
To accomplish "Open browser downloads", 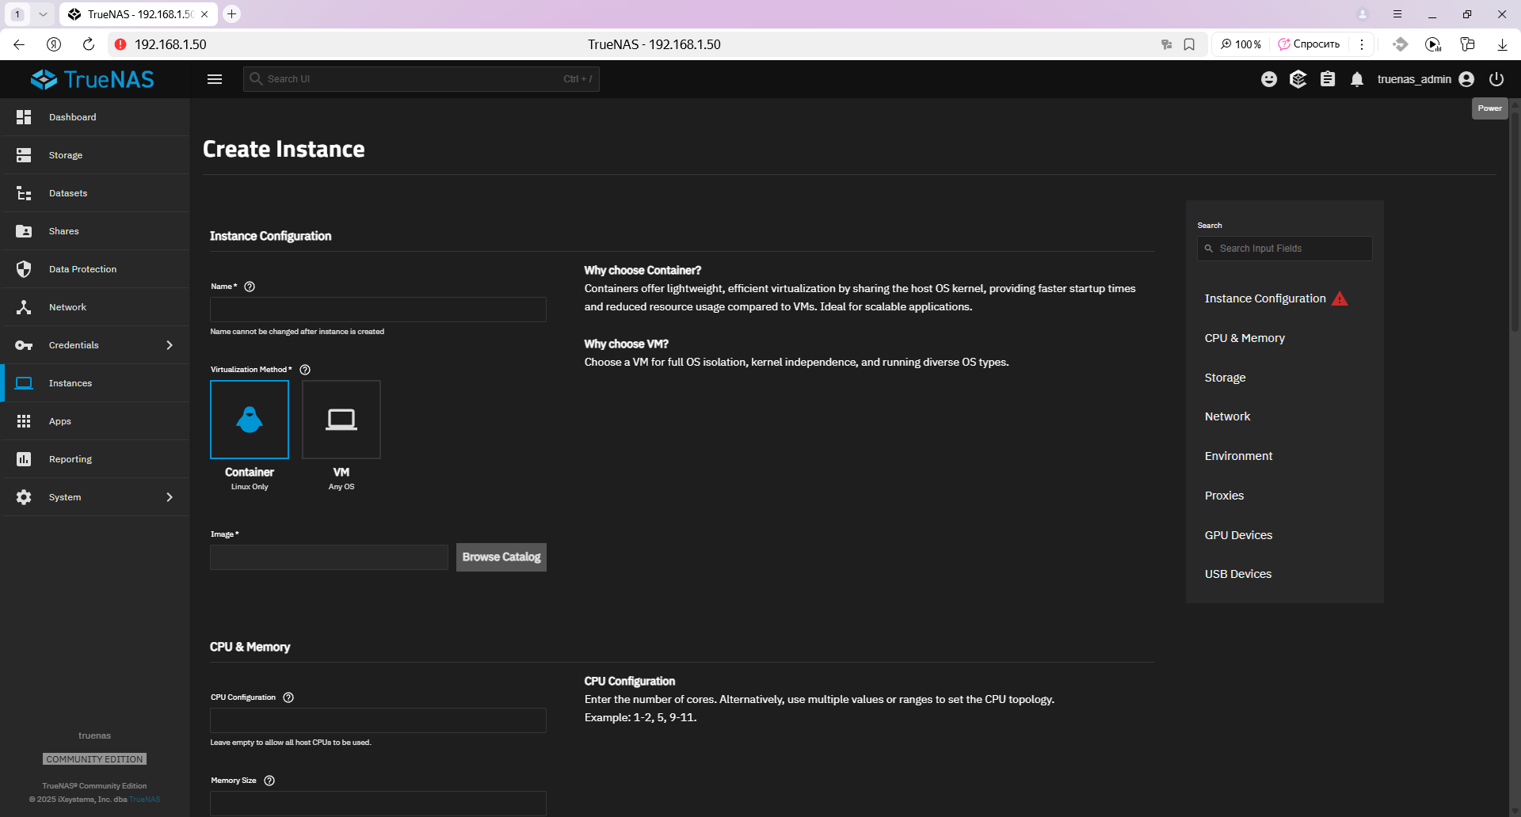I will pos(1502,44).
